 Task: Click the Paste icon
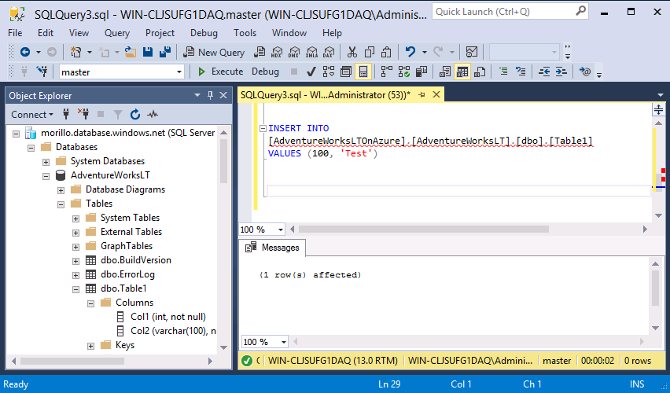click(x=386, y=52)
